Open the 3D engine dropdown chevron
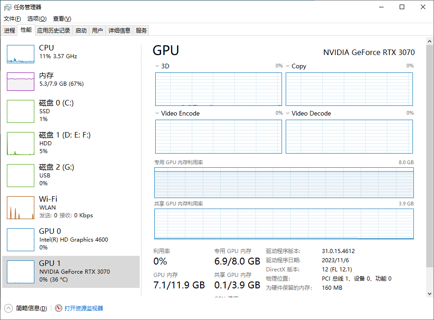The height and width of the screenshot is (320, 434). click(x=157, y=66)
